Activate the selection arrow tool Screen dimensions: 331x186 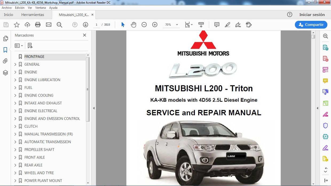click(123, 25)
